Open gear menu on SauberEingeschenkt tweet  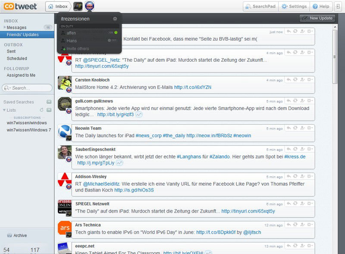tap(310, 149)
